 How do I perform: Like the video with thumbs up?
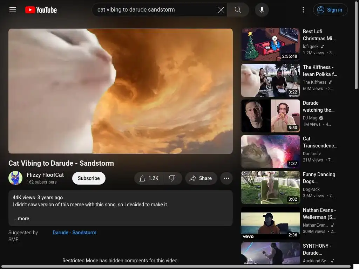click(149, 178)
